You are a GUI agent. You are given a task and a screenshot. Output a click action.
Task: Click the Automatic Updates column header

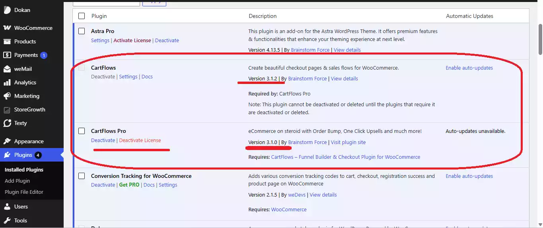469,16
